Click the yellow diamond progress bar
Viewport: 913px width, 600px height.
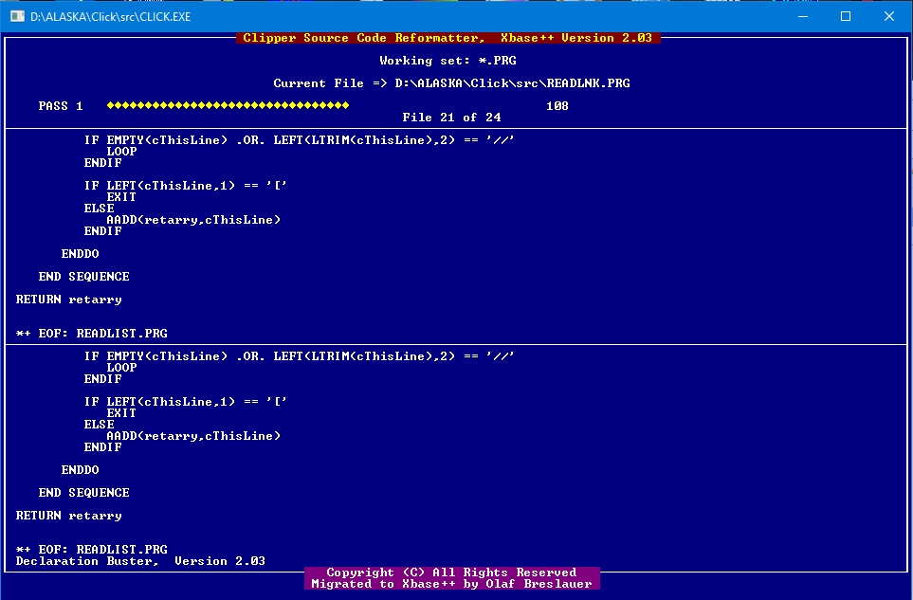coord(228,105)
